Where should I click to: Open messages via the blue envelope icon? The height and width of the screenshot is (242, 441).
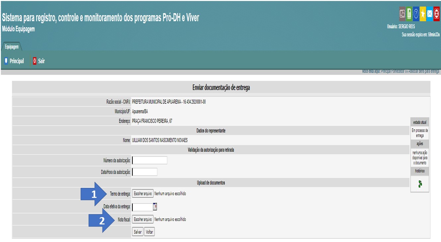(430, 14)
